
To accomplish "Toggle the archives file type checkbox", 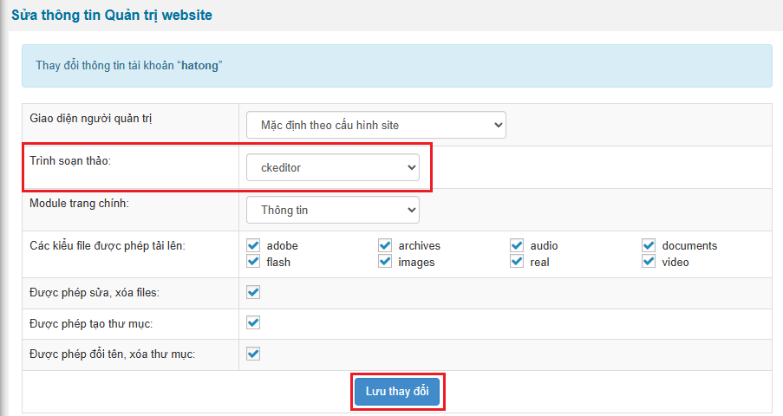I will 385,245.
